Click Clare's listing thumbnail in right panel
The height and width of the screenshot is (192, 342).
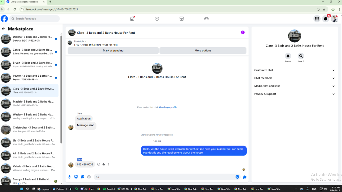(x=294, y=36)
